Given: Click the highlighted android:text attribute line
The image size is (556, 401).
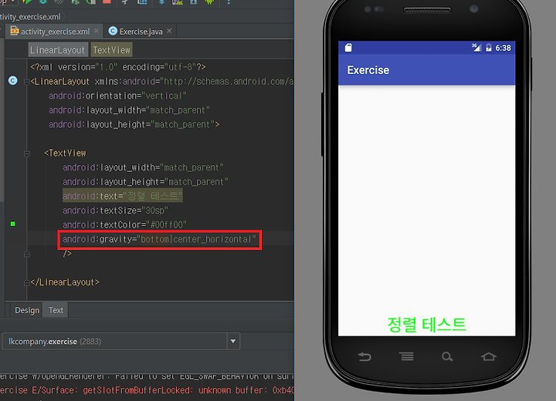Looking at the screenshot, I should (x=122, y=196).
